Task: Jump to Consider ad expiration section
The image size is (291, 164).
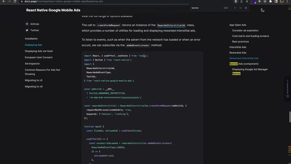Action: coord(245,31)
